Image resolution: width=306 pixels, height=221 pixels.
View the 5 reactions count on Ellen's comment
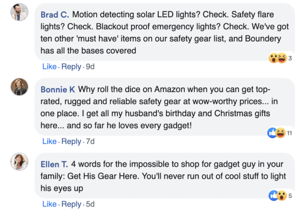[x=290, y=196]
